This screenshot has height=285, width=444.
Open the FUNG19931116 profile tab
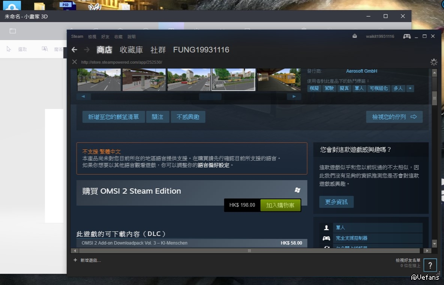[x=201, y=50]
